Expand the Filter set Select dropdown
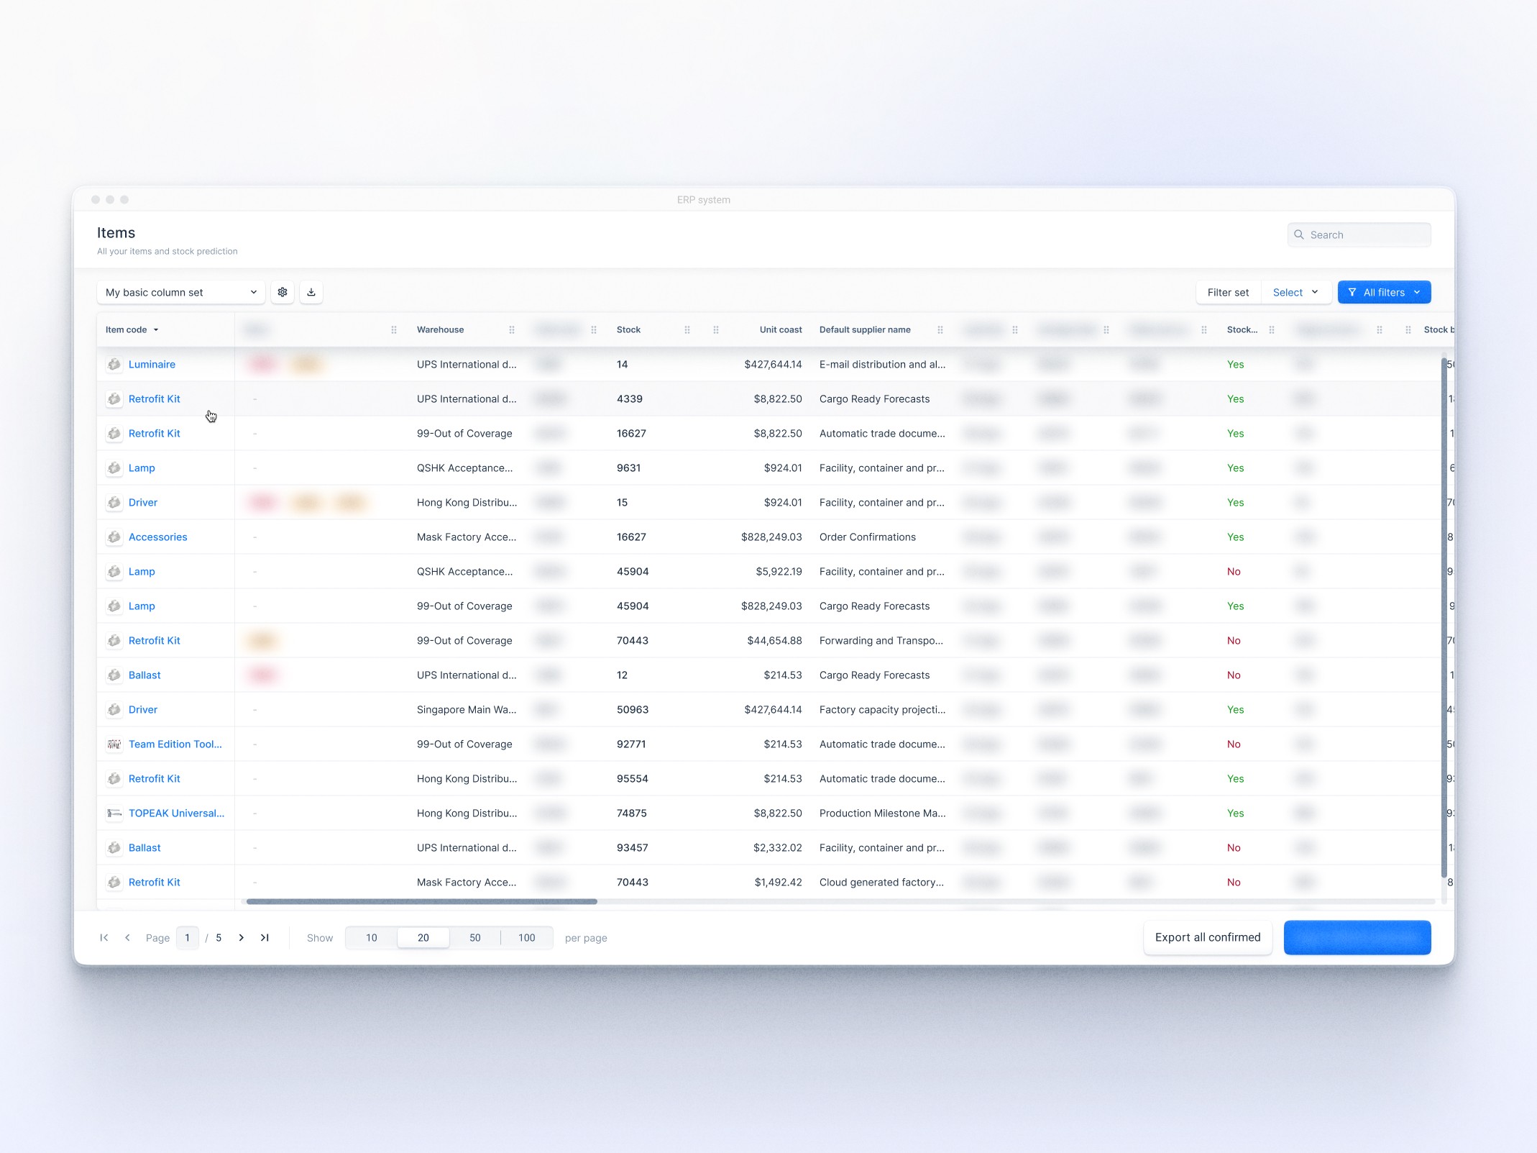Image resolution: width=1537 pixels, height=1153 pixels. [1295, 292]
